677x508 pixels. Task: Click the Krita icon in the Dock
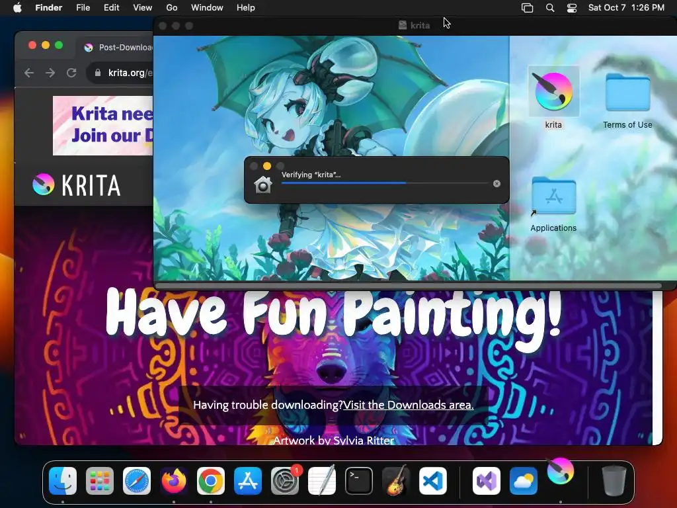(561, 472)
